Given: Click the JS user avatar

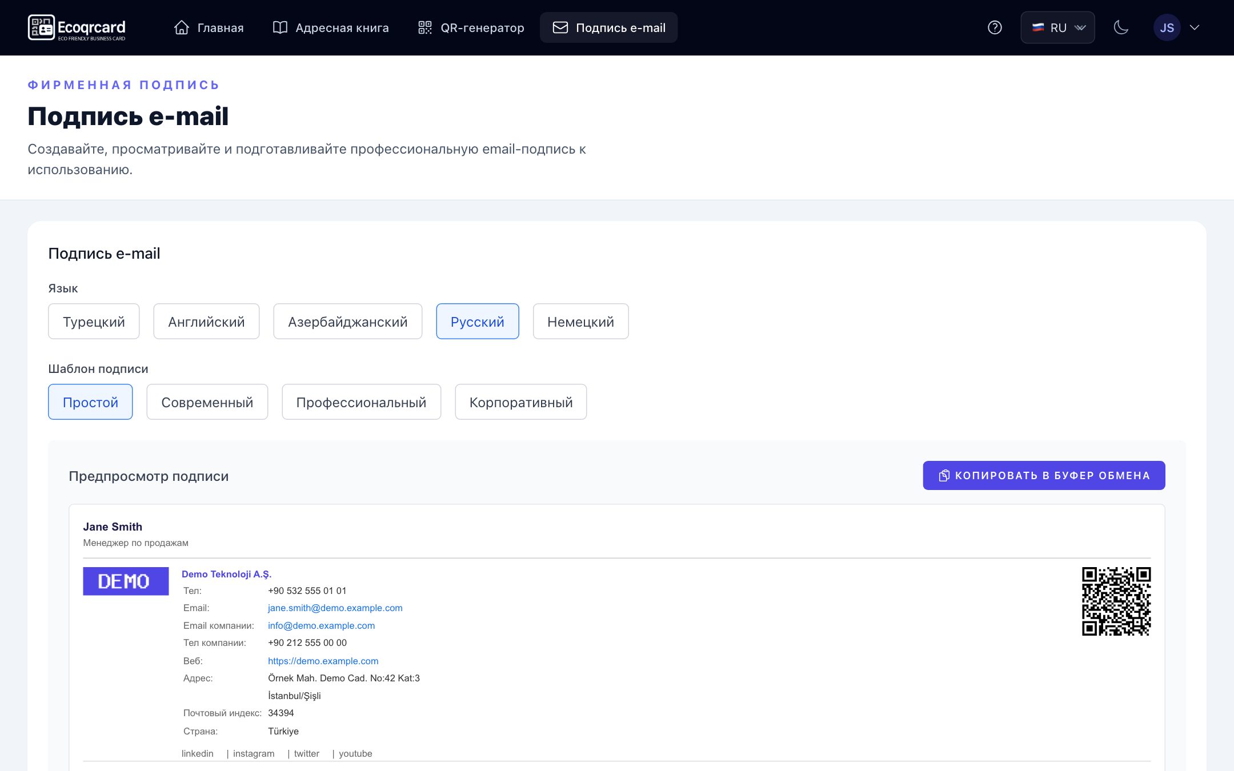Looking at the screenshot, I should (1167, 27).
